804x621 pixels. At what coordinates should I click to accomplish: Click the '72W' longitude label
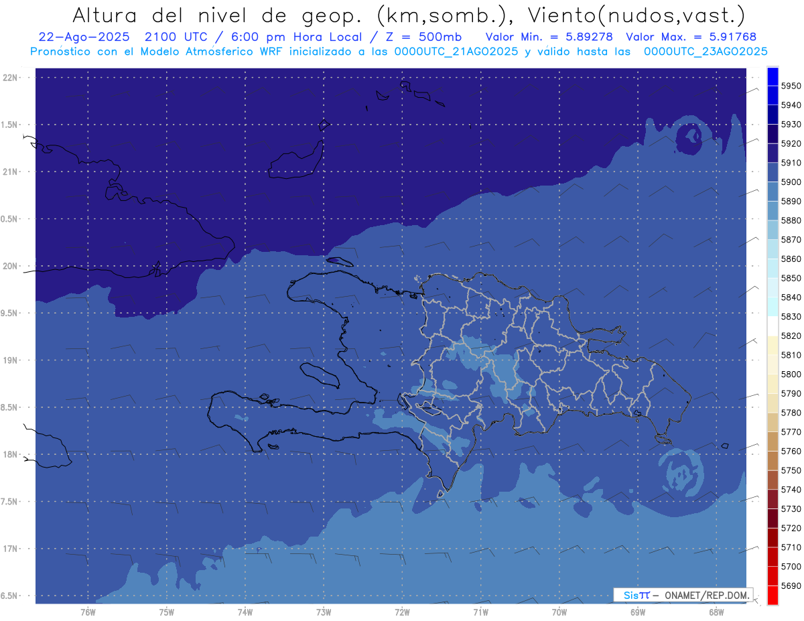(x=402, y=612)
